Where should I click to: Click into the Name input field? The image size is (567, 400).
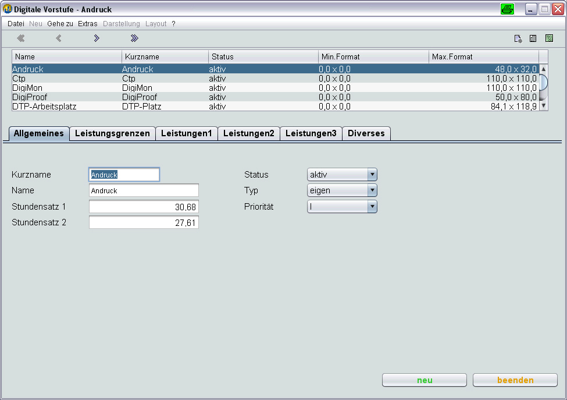(144, 190)
